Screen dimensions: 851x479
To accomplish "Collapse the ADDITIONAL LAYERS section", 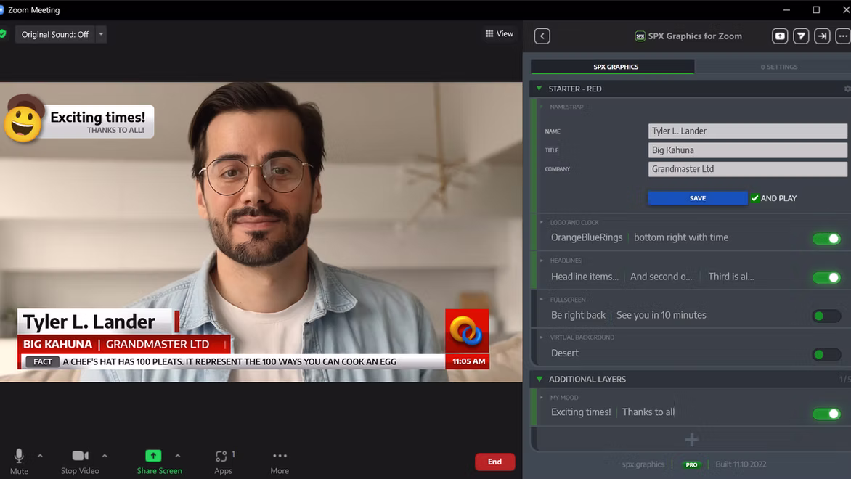I will [539, 379].
